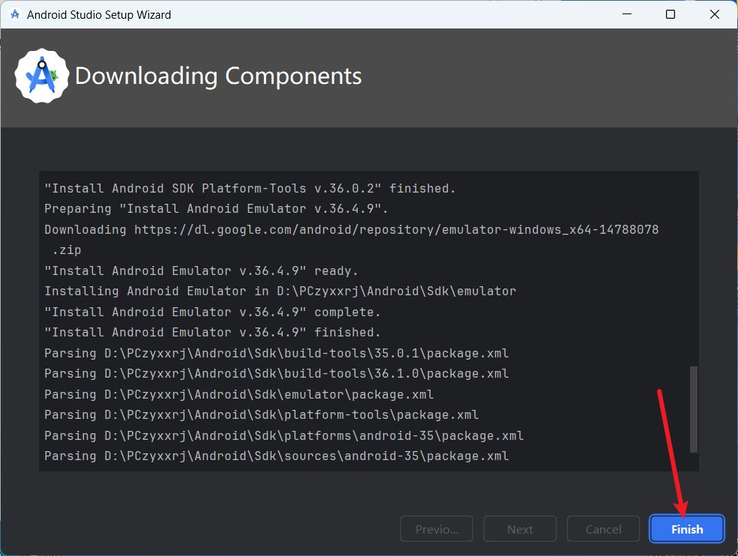Click the build-tools\36.1.0 parsing line
This screenshot has height=556, width=738.
(276, 373)
